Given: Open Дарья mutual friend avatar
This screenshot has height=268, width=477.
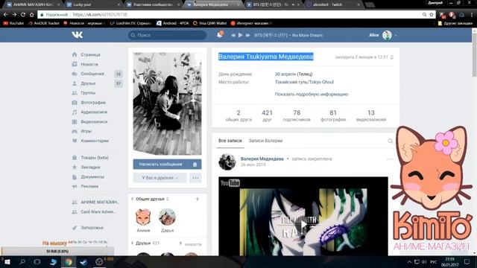Looking at the screenshot, I should 167,217.
